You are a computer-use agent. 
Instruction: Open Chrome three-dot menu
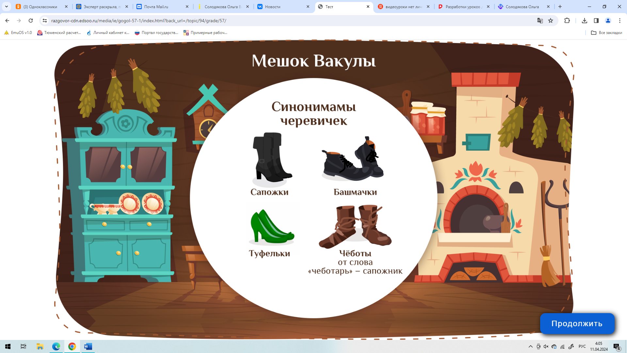[620, 21]
